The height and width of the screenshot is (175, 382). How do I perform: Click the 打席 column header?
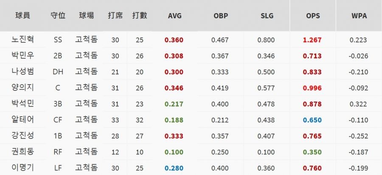[115, 16]
